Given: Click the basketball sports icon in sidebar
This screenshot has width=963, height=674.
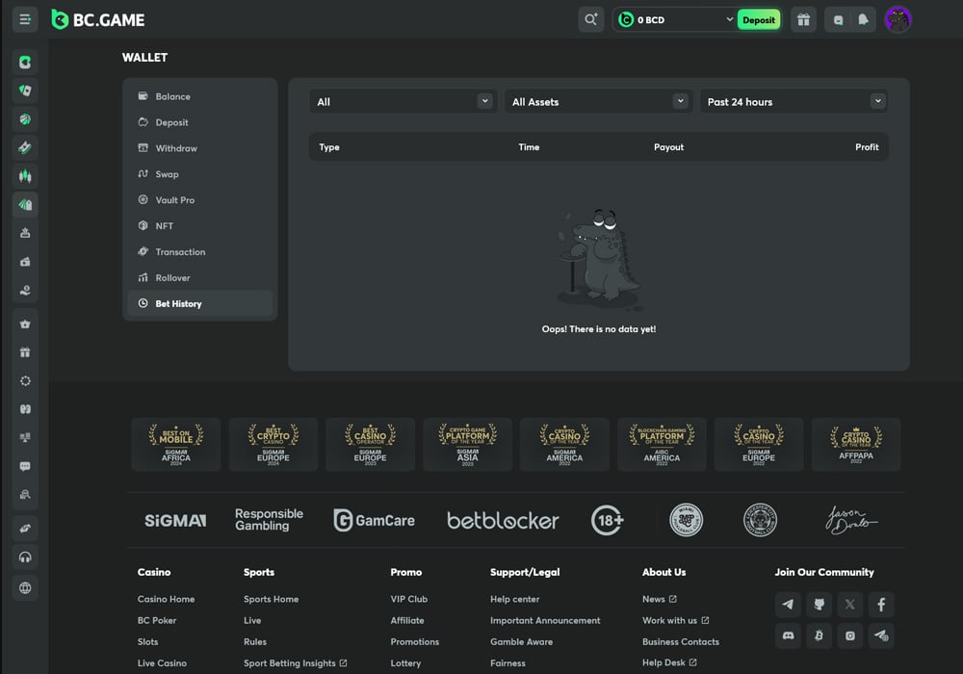Looking at the screenshot, I should 25,119.
